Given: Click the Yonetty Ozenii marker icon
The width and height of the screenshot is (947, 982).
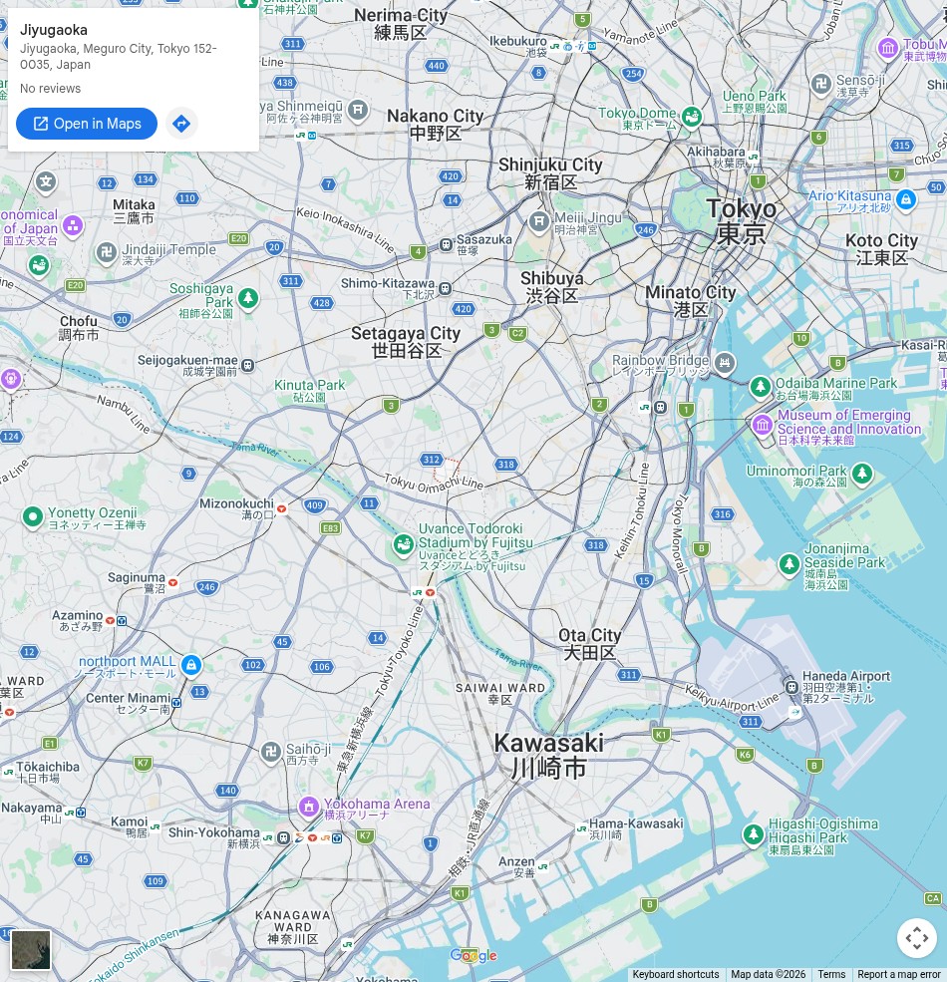Looking at the screenshot, I should pos(33,518).
